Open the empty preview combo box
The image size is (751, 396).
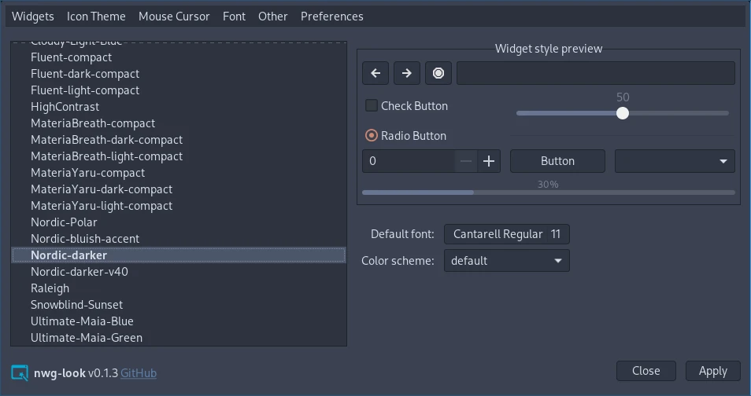click(675, 161)
